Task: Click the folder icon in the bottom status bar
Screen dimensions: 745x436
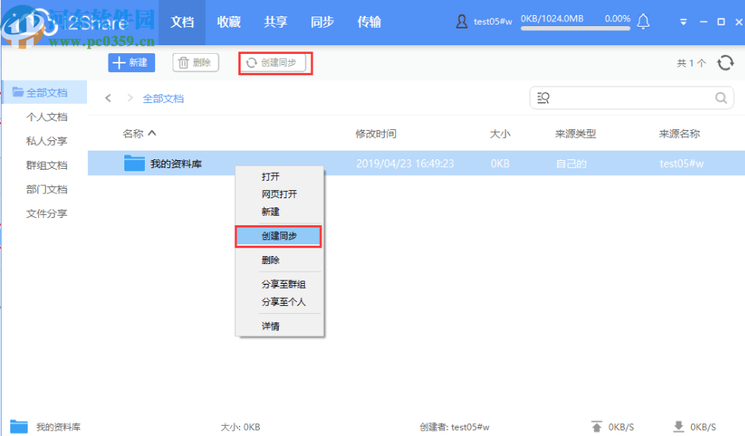Action: 19,426
